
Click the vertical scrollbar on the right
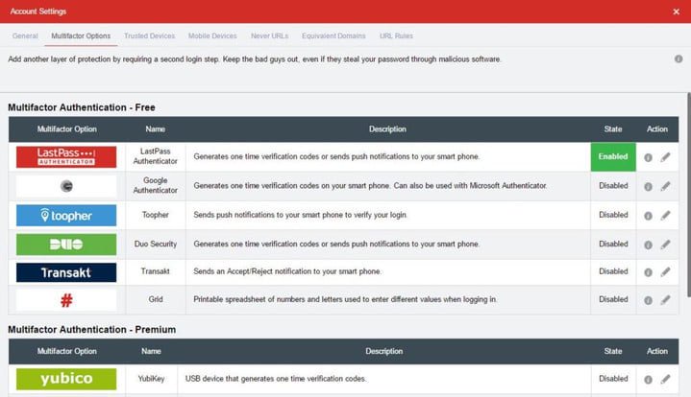687,192
